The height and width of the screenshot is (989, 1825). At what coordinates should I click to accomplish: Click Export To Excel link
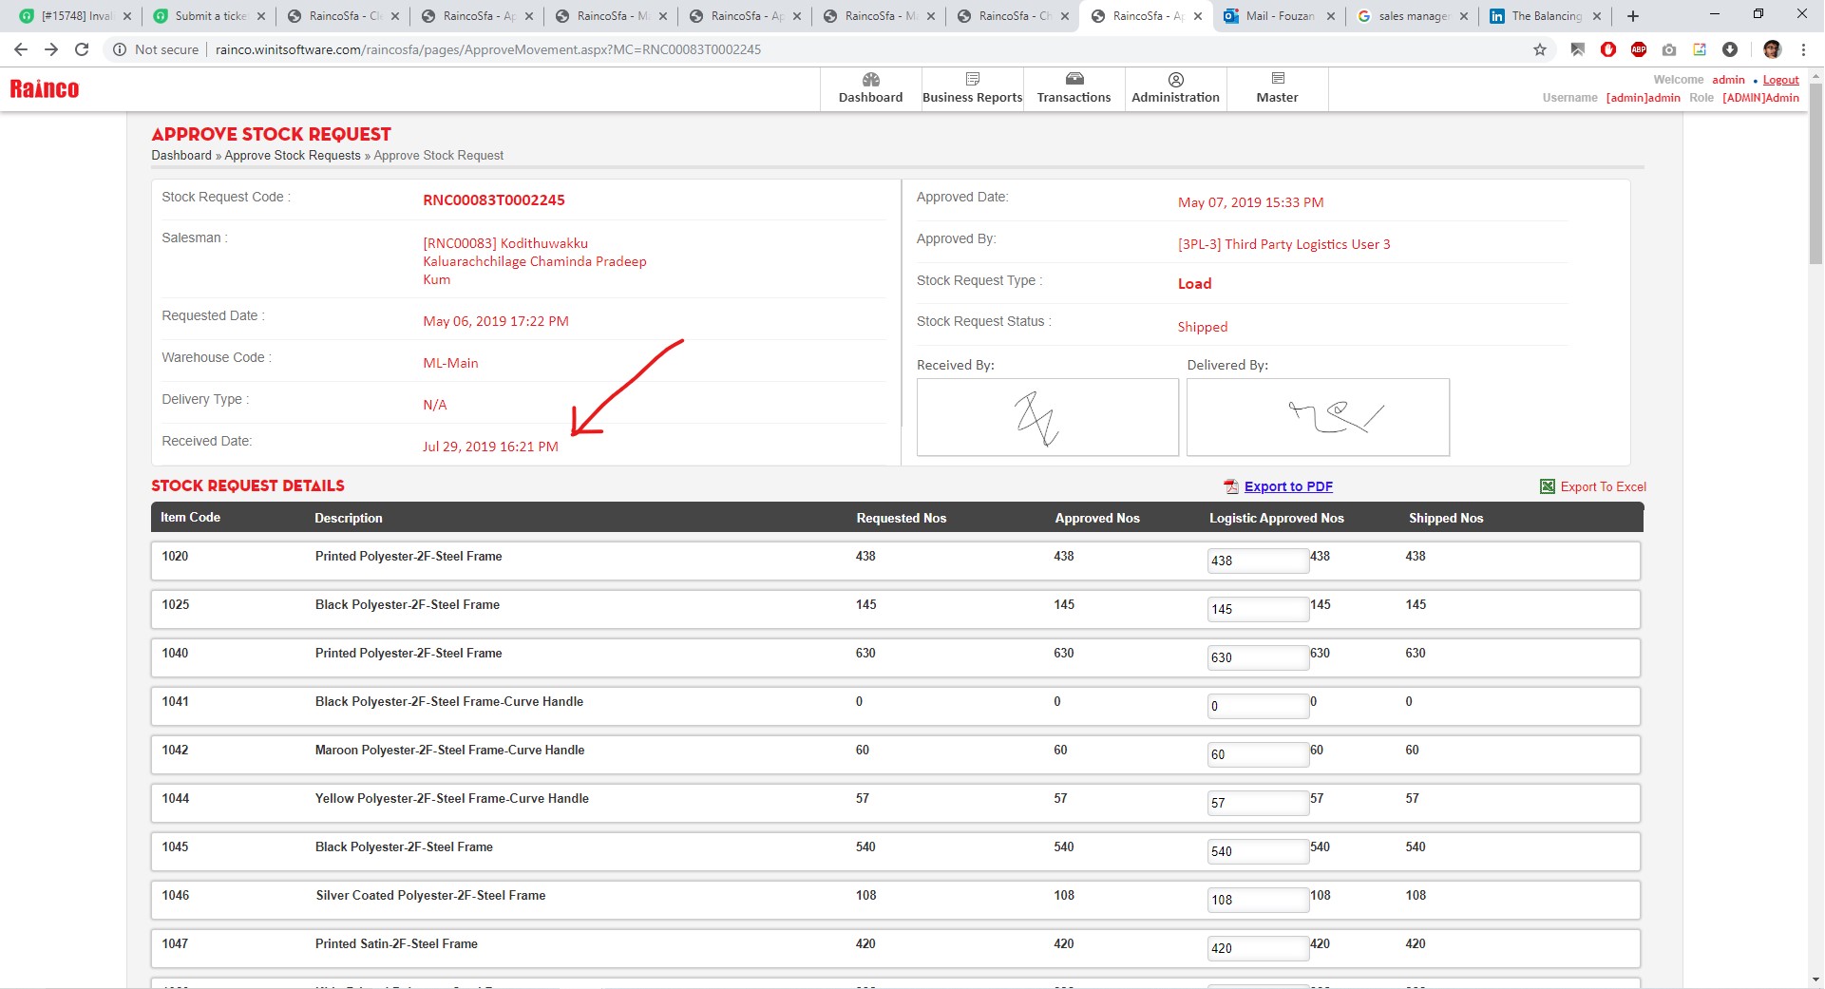click(x=1602, y=486)
